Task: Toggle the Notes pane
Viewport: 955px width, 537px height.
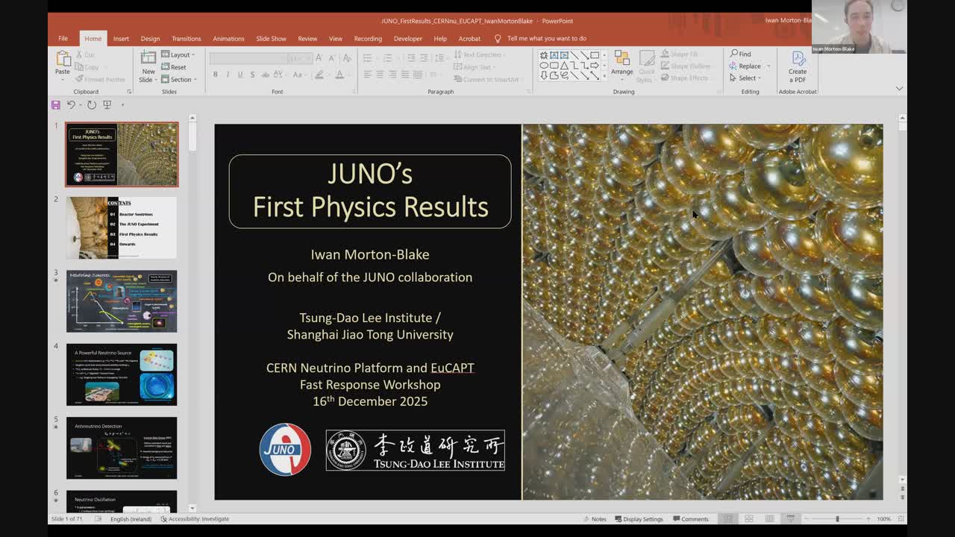Action: [x=595, y=519]
